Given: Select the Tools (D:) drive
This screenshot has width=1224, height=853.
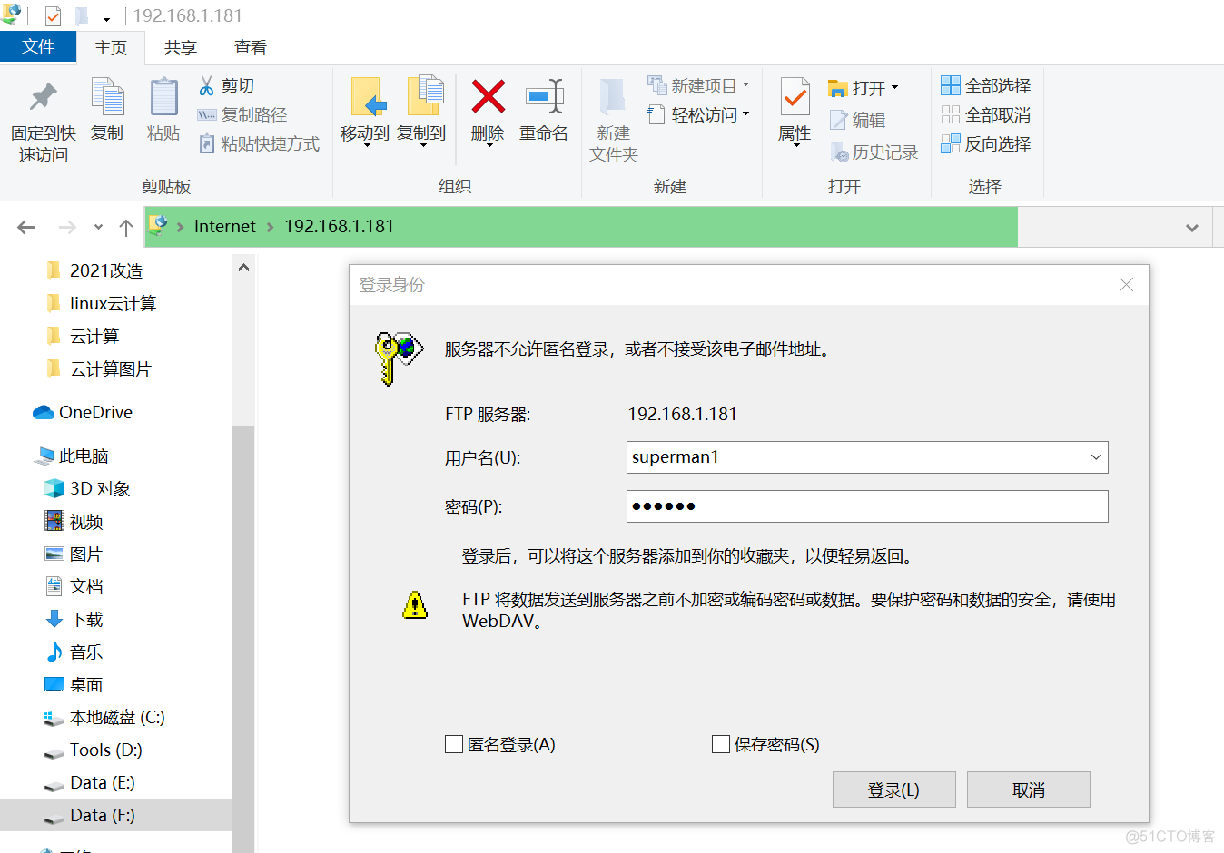Looking at the screenshot, I should (94, 750).
